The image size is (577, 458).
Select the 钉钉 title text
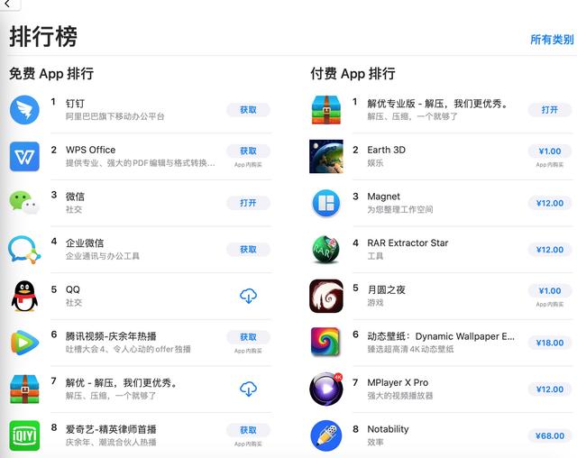coord(75,104)
